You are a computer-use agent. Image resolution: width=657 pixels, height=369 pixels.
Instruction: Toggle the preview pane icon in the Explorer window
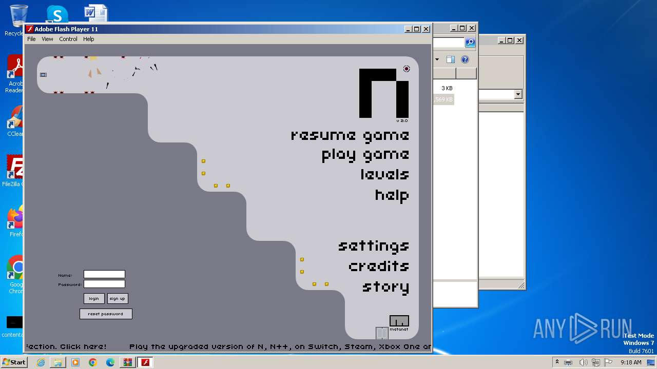coord(450,59)
